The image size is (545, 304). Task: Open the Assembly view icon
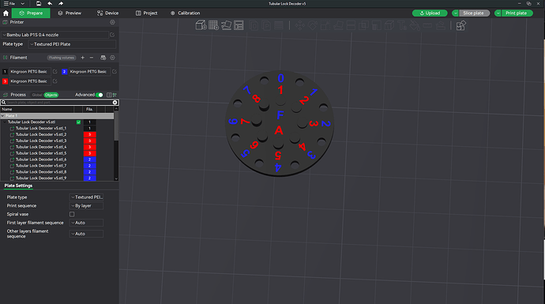pyautogui.click(x=461, y=25)
